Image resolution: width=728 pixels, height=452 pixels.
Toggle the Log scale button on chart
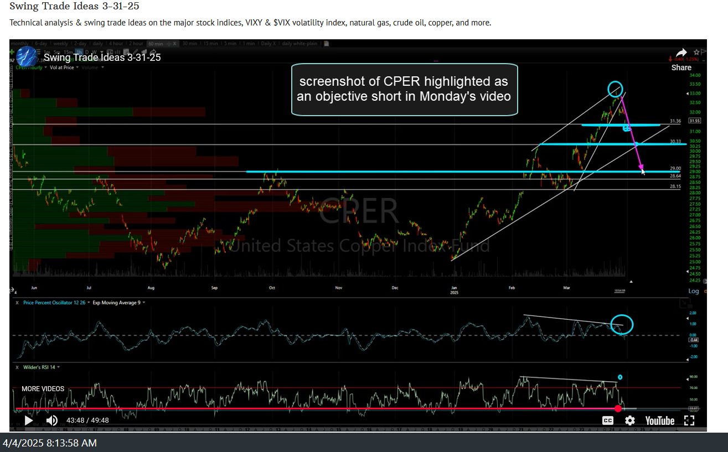click(x=693, y=291)
